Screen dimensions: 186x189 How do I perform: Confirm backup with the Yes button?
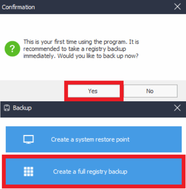[94, 91]
